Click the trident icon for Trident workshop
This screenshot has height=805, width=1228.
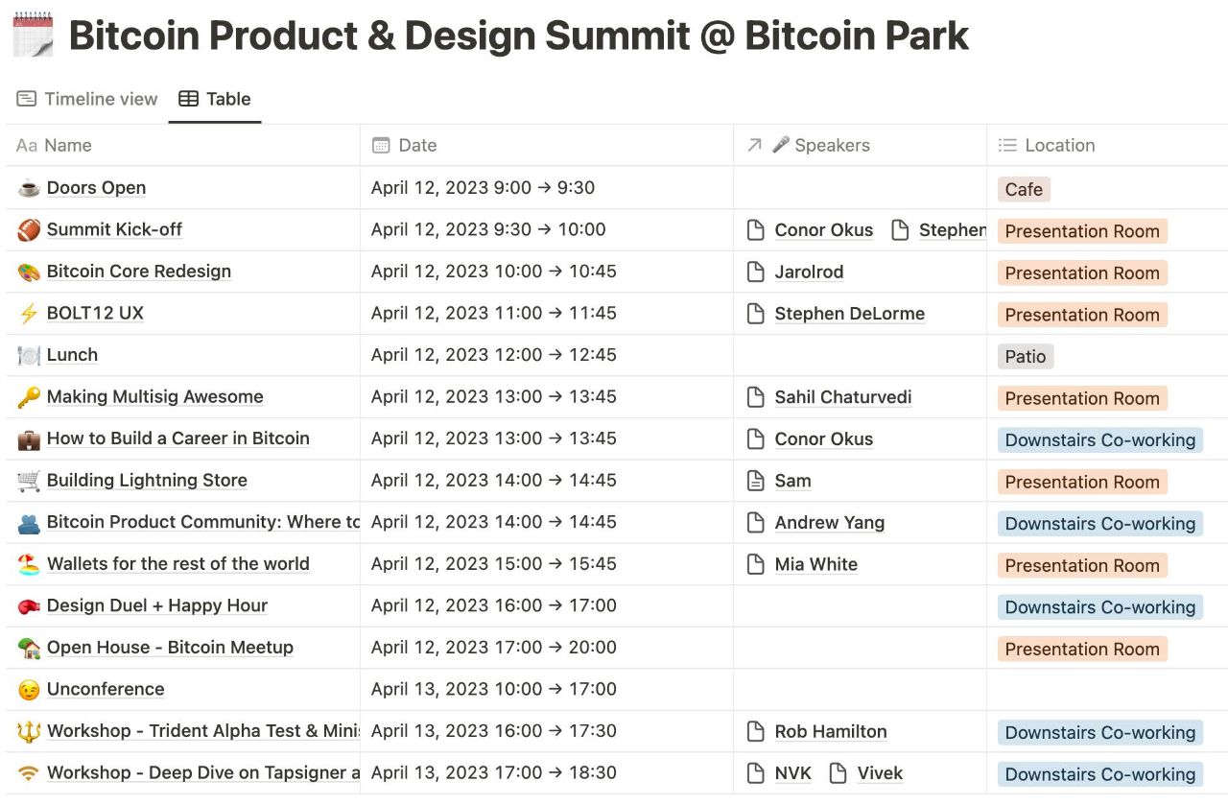(29, 731)
